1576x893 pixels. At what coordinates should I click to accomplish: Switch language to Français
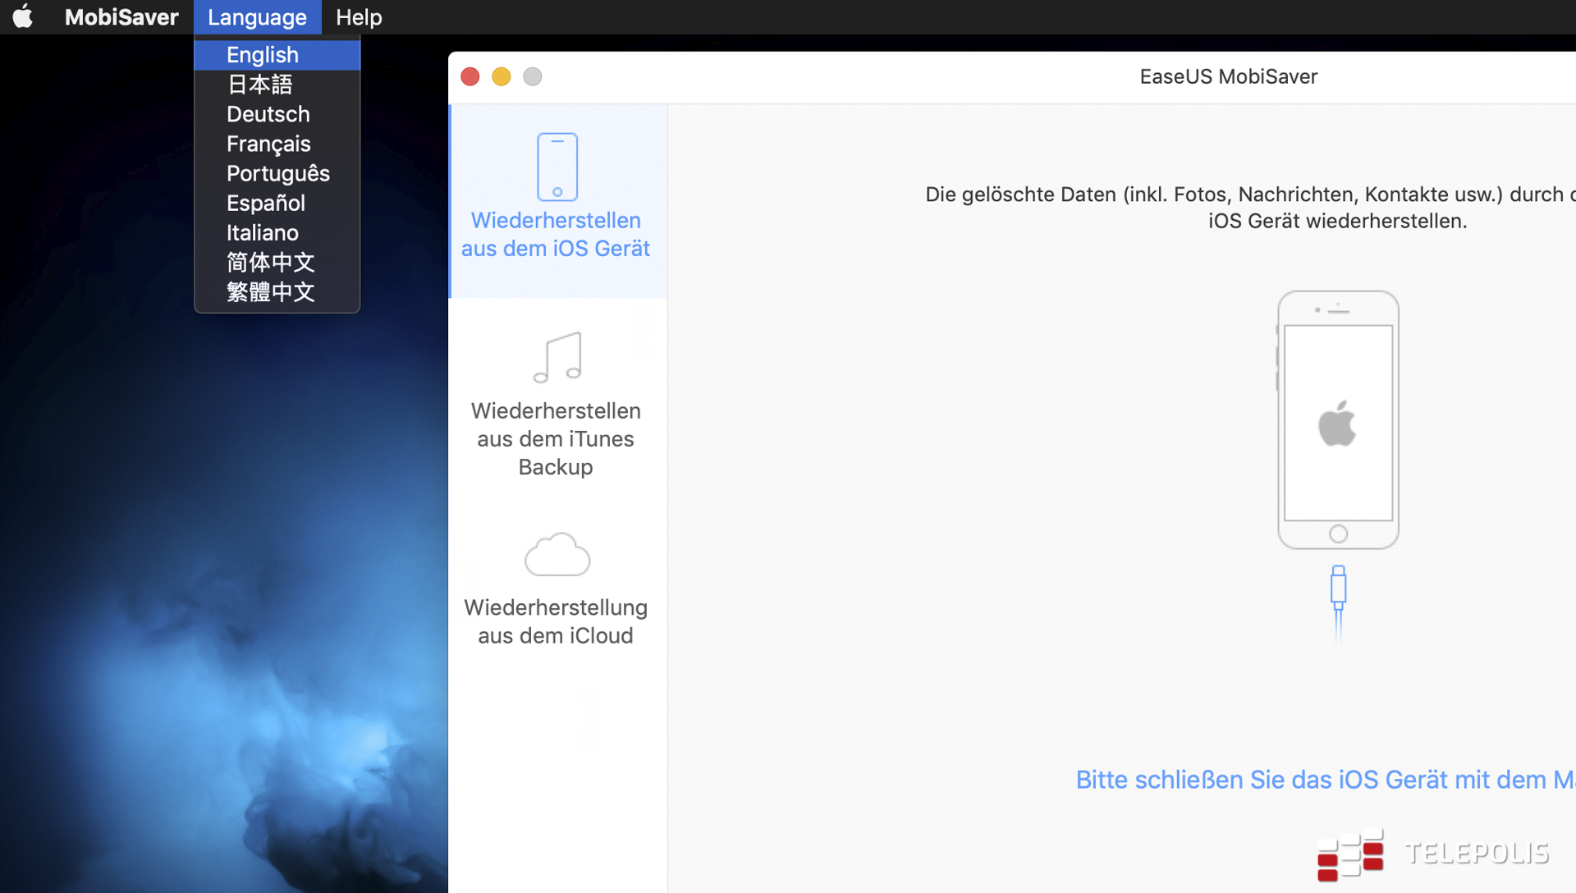(268, 144)
